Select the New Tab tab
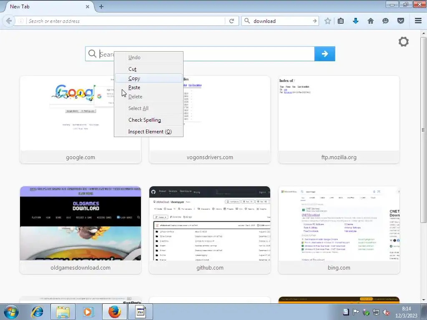The height and width of the screenshot is (320, 427). 48,7
